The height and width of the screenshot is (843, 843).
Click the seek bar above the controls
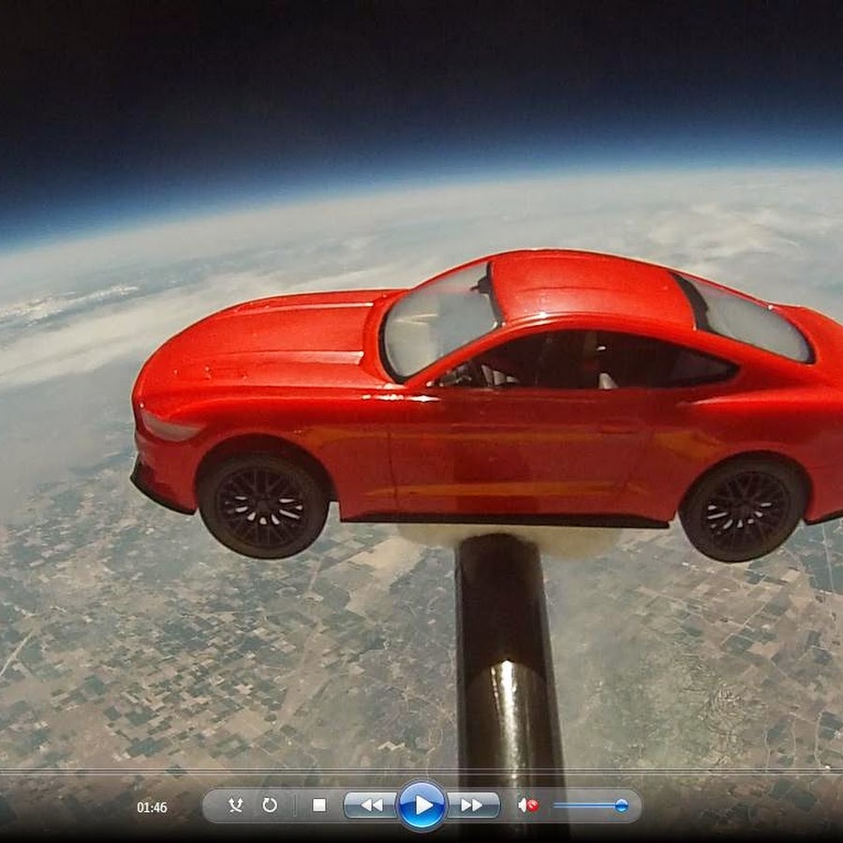pos(421,773)
